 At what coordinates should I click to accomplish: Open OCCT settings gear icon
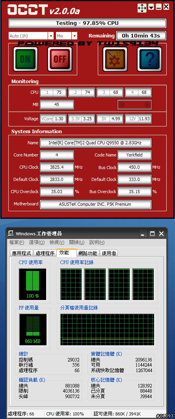click(x=115, y=59)
